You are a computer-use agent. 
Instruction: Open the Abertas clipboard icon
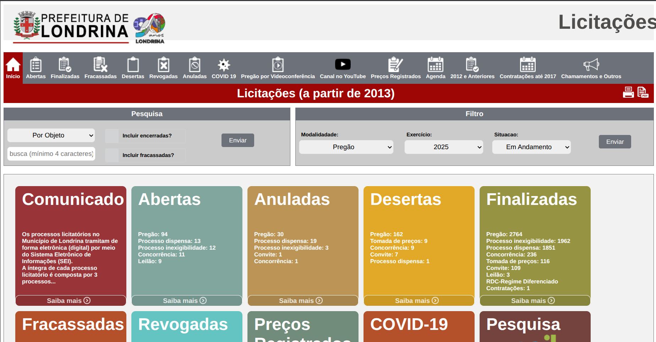coord(36,65)
